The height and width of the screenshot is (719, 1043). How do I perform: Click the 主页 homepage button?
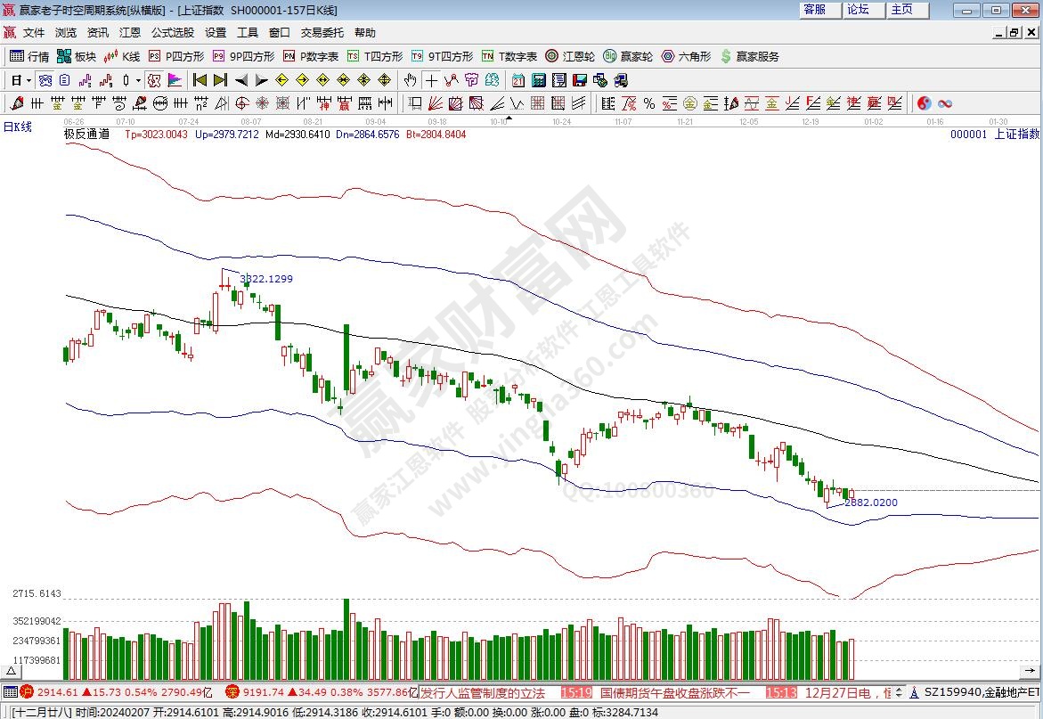click(902, 10)
